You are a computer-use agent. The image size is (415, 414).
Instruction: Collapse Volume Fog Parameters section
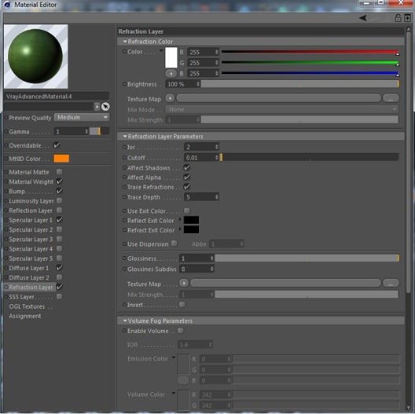coord(125,321)
